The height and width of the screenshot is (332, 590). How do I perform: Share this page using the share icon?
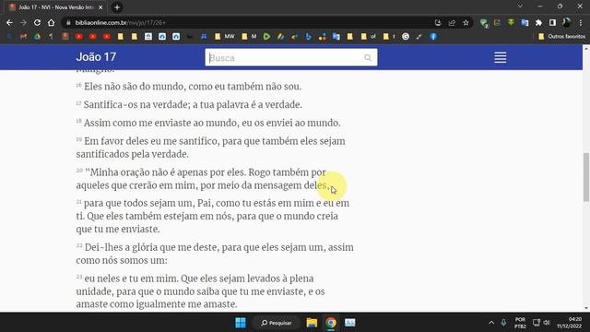(452, 22)
